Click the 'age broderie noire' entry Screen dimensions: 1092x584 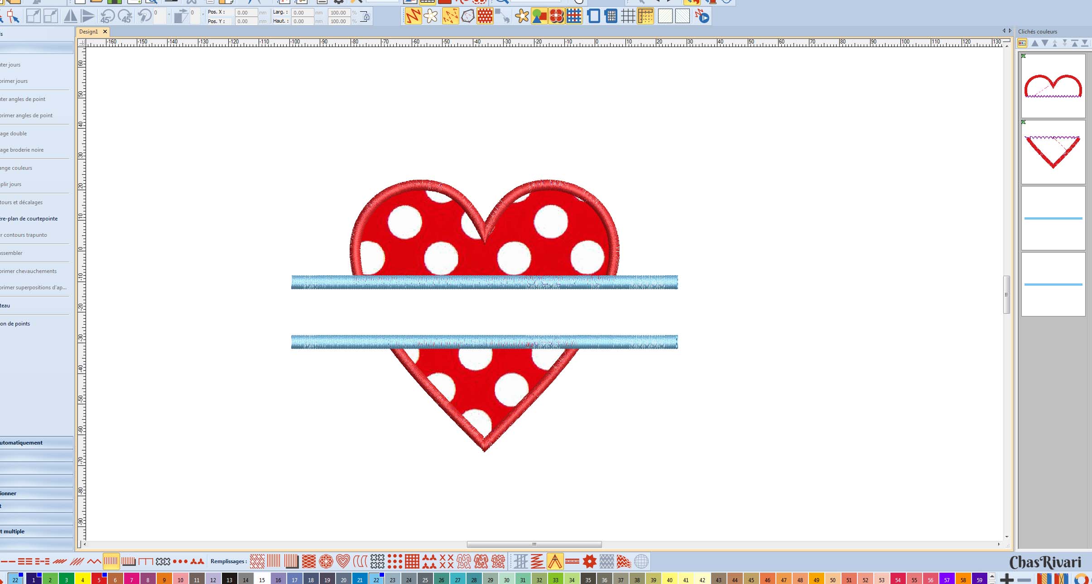[22, 150]
